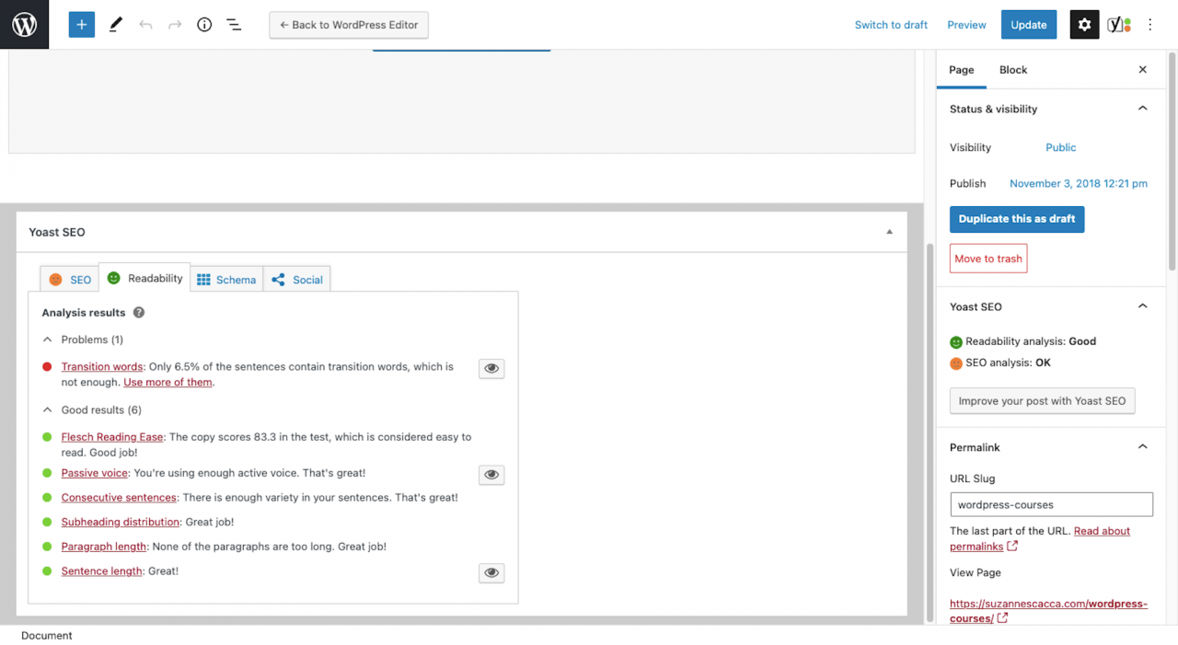Viewport: 1178px width, 645px height.
Task: Click the Duplicate this as draft button
Action: (1016, 219)
